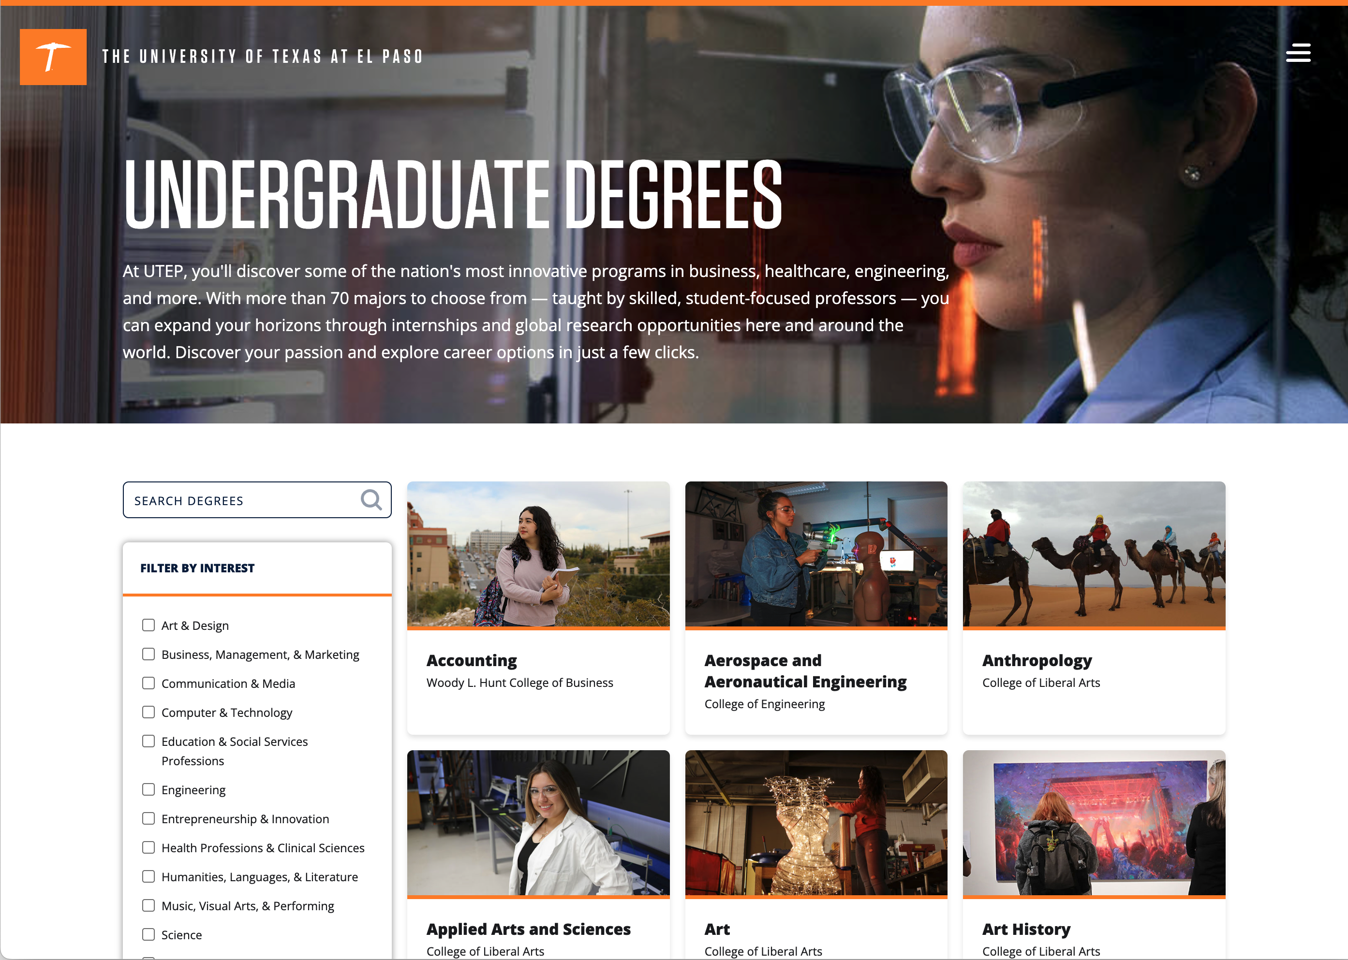
Task: Click the Anthropology degree title
Action: pos(1037,660)
